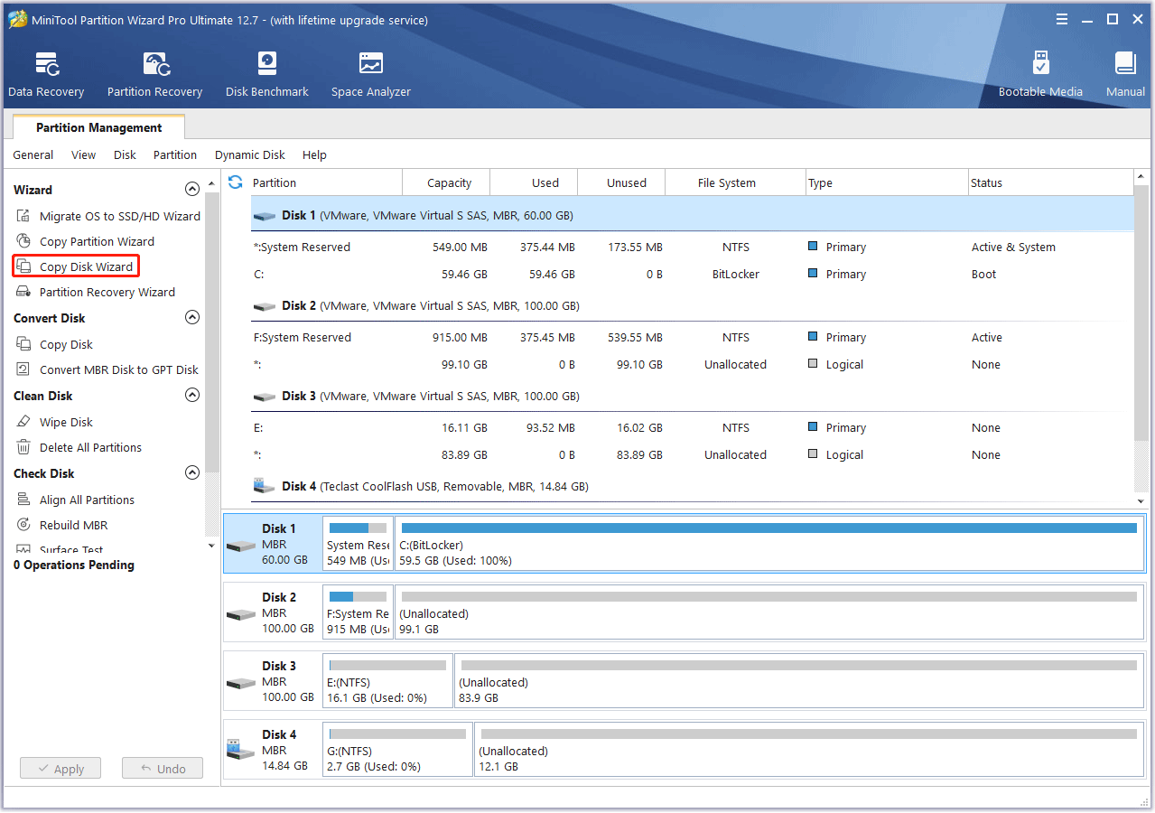Click the Apply button
Image resolution: width=1155 pixels, height=813 pixels.
pos(61,769)
